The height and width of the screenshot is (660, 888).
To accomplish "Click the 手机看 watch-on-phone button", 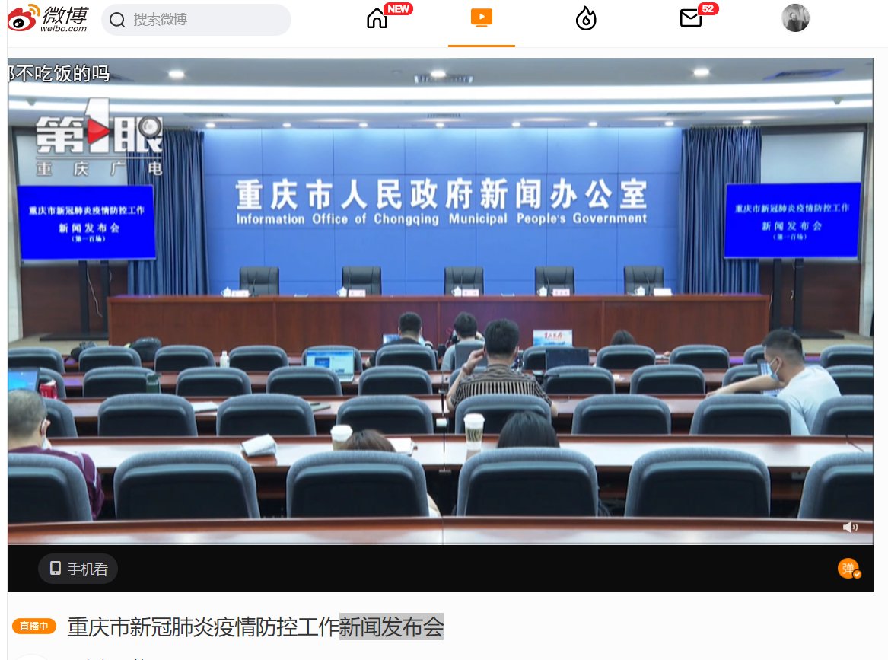I will (x=78, y=569).
